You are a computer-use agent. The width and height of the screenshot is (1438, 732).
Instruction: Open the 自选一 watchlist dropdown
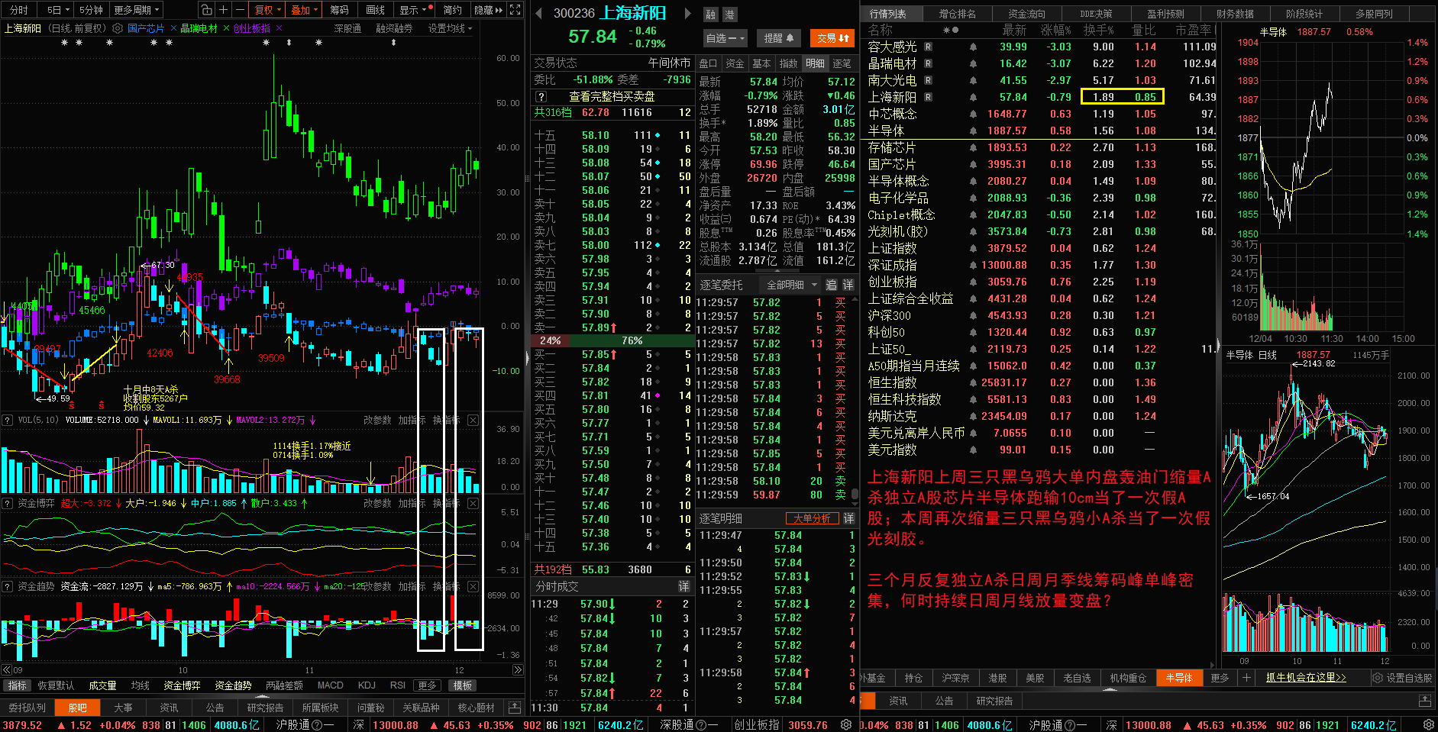coord(724,37)
